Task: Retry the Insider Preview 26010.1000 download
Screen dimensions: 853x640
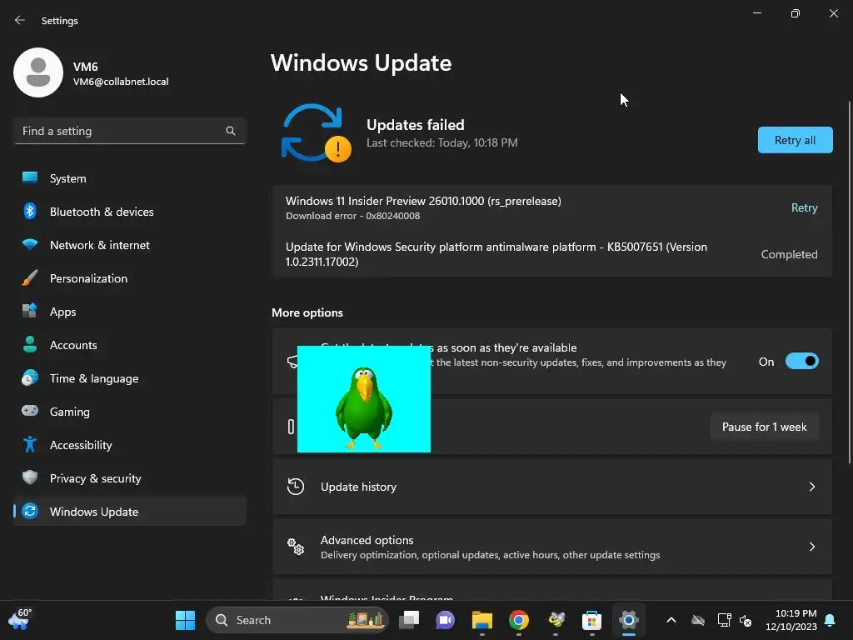Action: click(x=804, y=207)
